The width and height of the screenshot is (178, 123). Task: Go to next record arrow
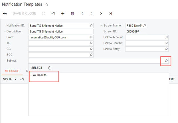tap(101, 13)
